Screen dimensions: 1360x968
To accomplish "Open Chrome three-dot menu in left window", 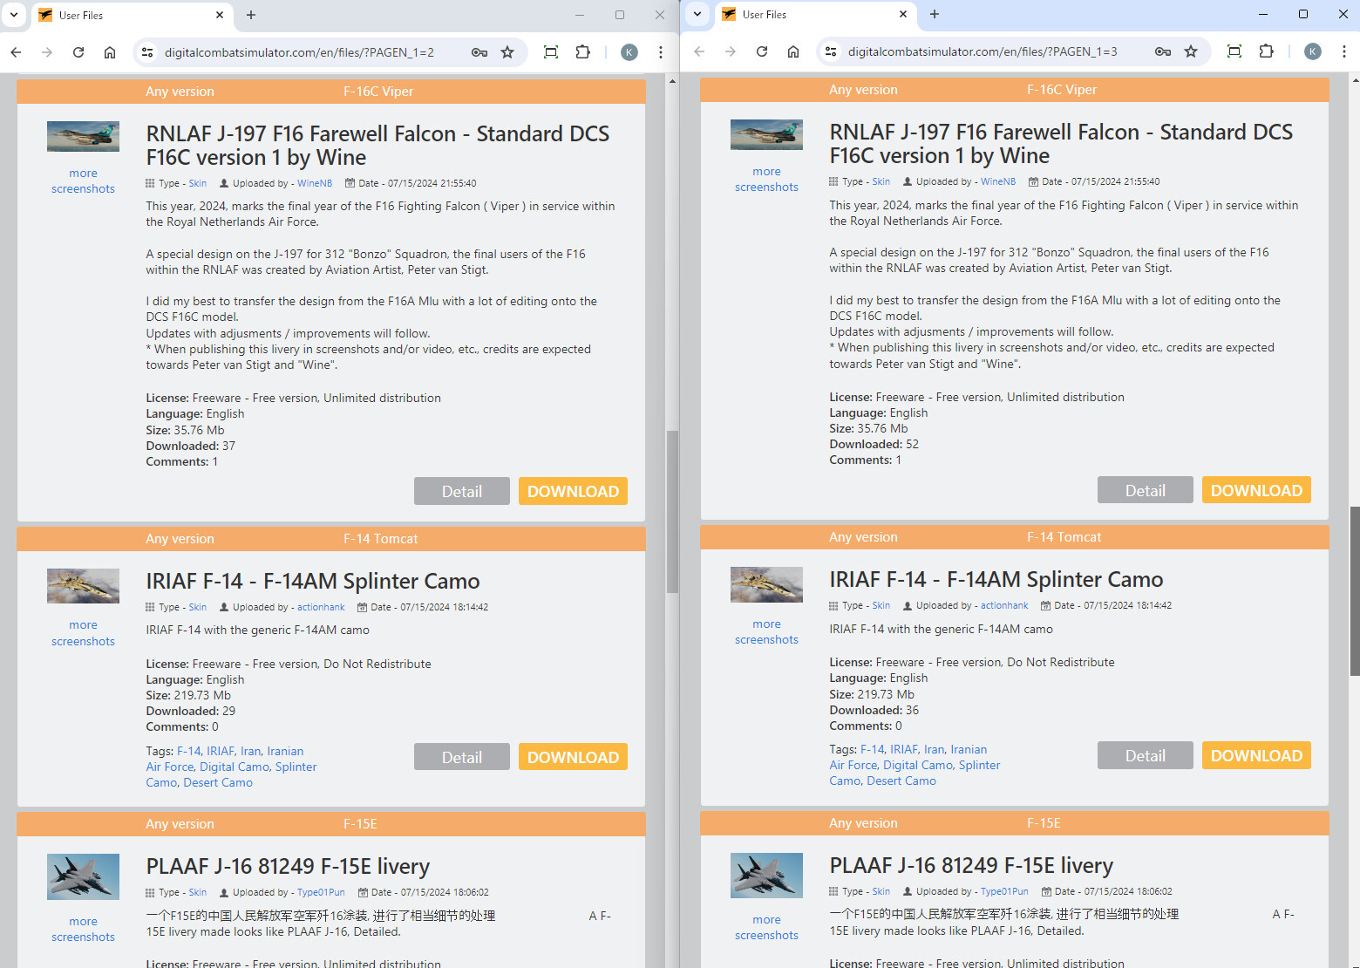I will click(661, 52).
